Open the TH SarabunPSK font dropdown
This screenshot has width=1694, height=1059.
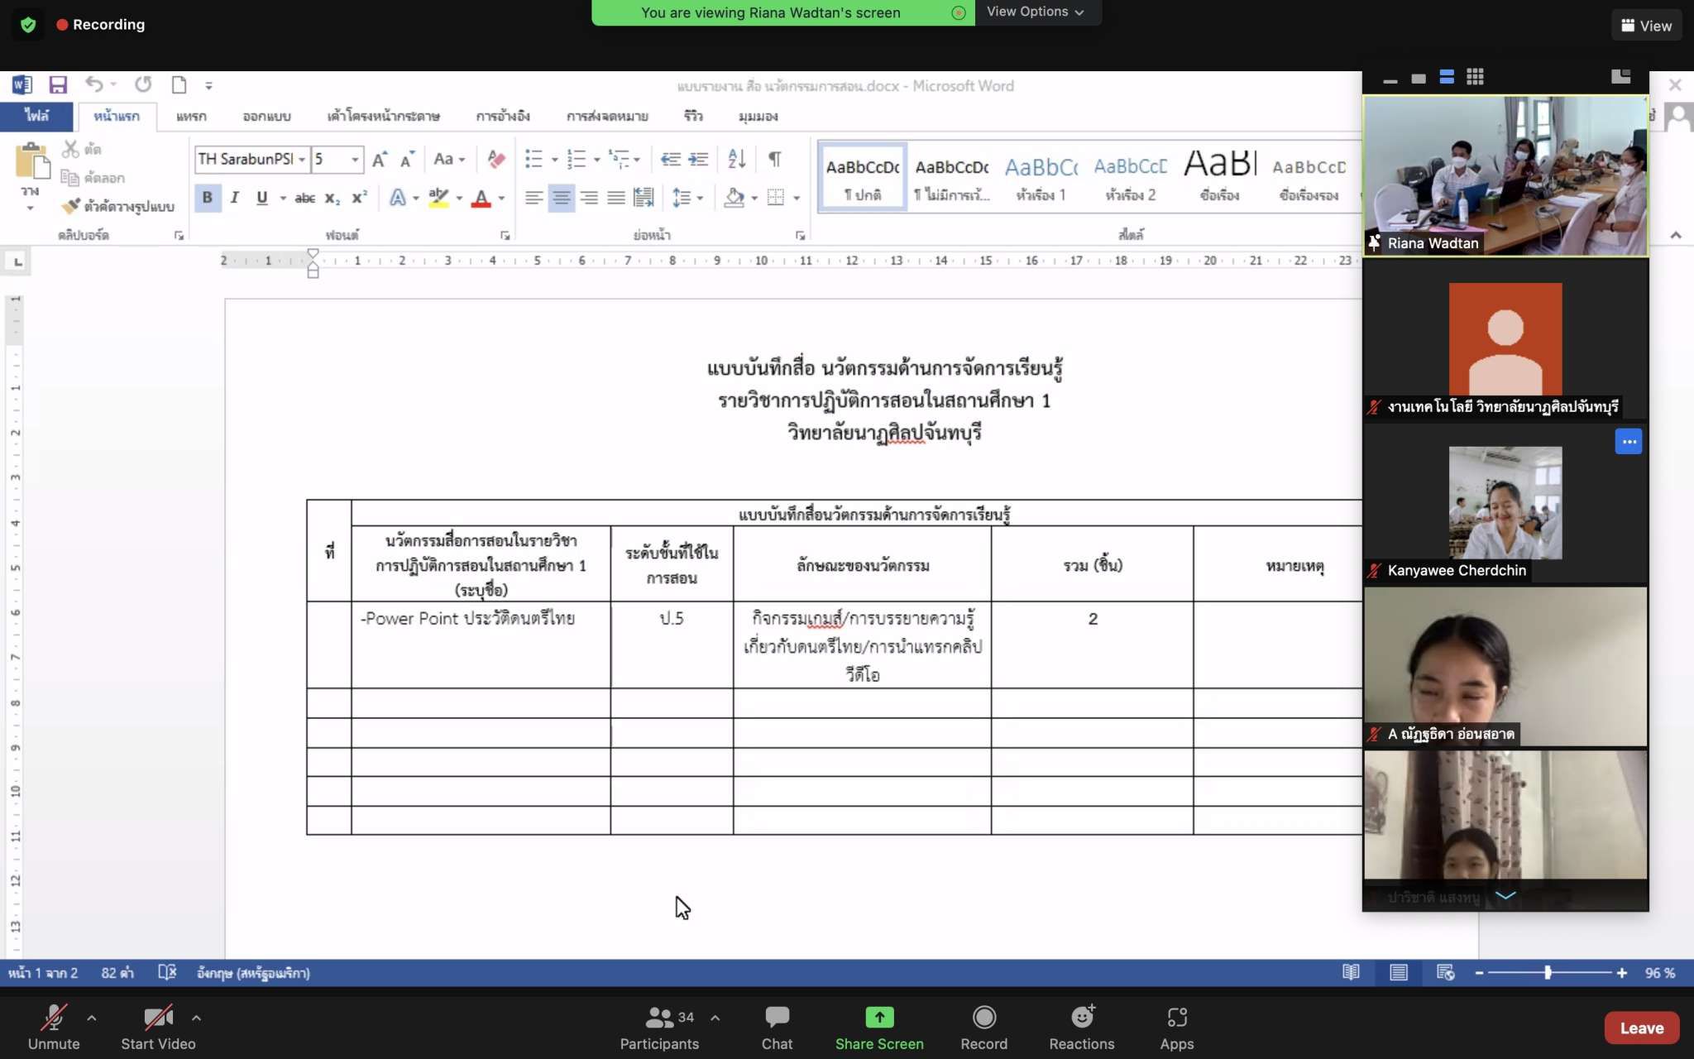click(302, 159)
